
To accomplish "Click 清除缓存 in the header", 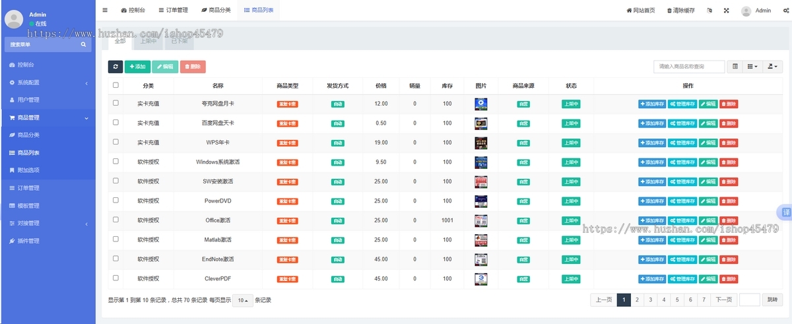I will [x=681, y=11].
